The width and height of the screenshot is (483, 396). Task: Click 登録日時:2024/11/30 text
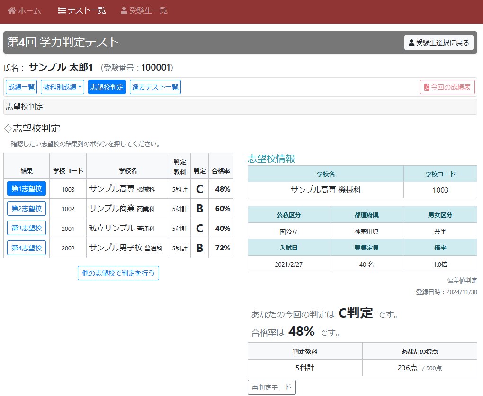click(x=447, y=292)
